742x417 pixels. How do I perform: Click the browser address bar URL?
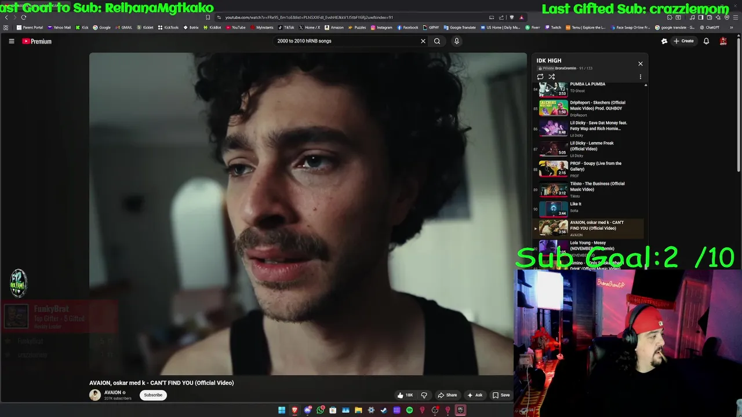pyautogui.click(x=309, y=17)
